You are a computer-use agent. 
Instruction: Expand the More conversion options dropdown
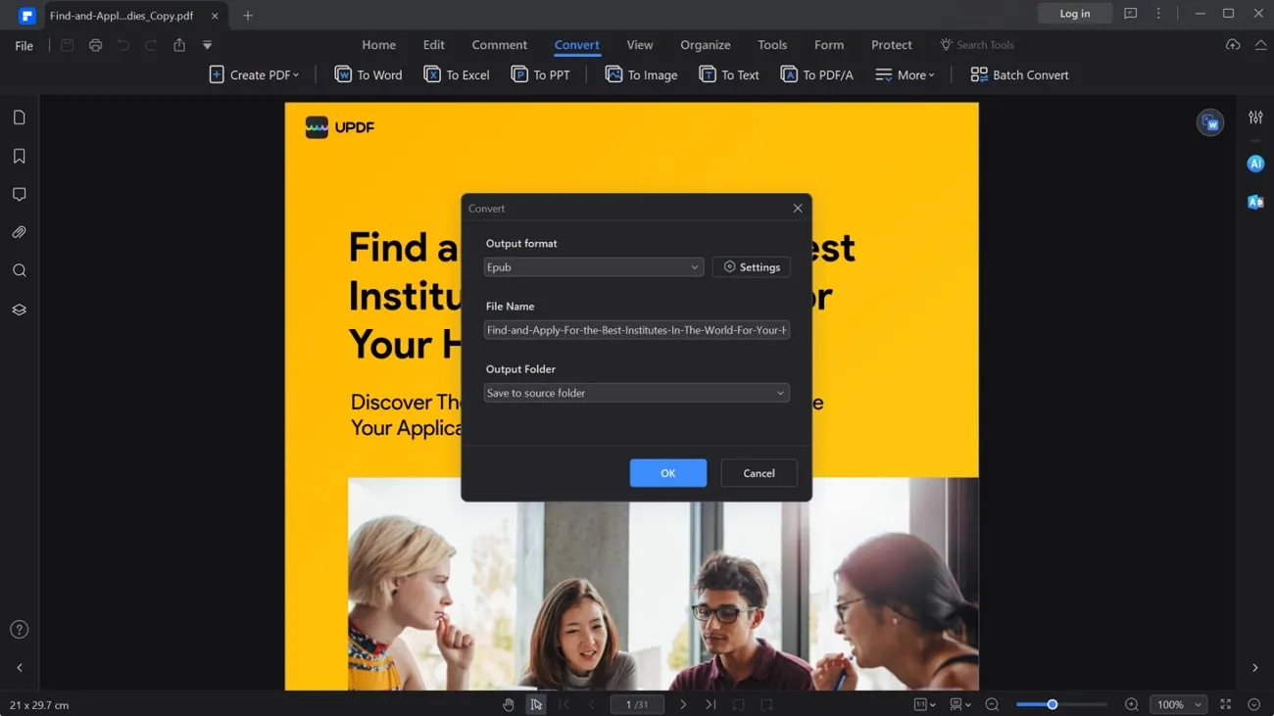tap(905, 74)
